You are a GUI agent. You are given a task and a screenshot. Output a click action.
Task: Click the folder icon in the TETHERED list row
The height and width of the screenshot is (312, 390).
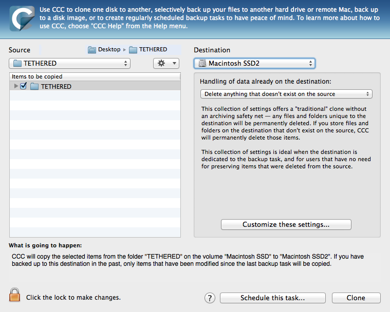pyautogui.click(x=34, y=87)
